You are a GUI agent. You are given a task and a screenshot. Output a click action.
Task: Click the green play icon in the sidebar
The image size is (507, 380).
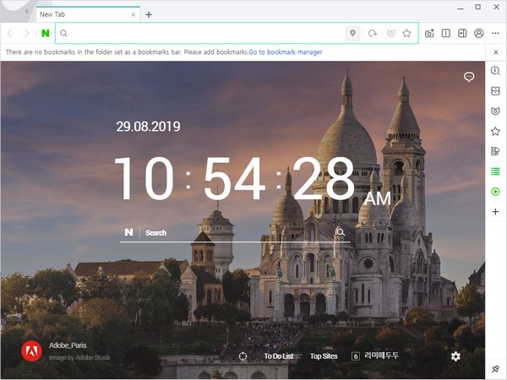click(496, 192)
